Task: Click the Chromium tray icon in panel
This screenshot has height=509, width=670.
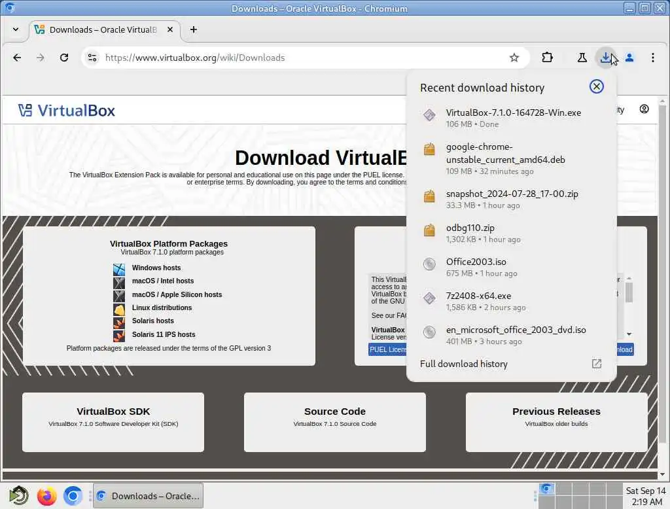Action: point(546,489)
